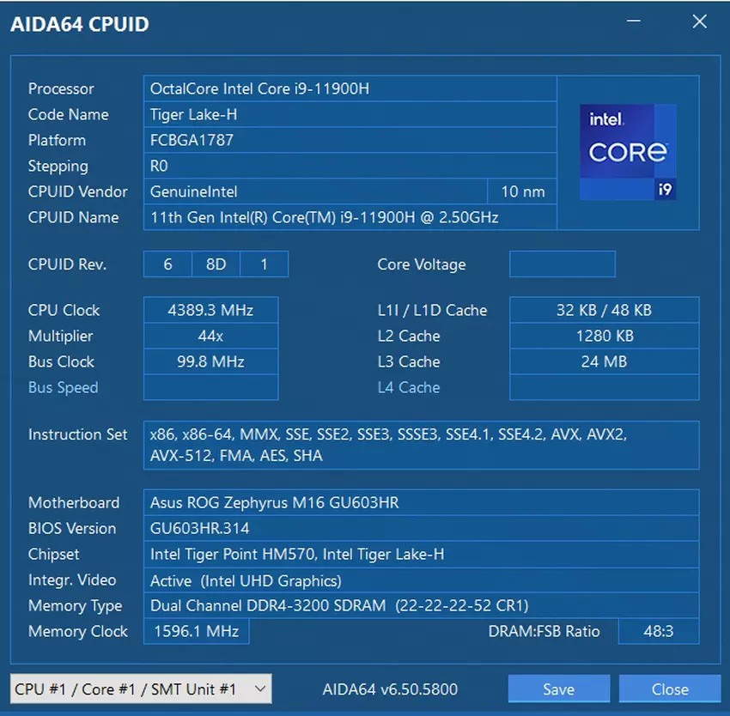Select the CPU Clock value 4389.3 MHz

pyautogui.click(x=210, y=310)
